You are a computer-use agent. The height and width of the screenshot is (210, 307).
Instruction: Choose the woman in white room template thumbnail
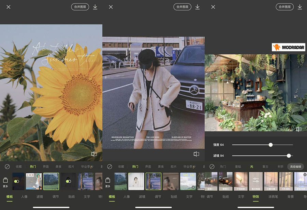pyautogui.click(x=136, y=181)
